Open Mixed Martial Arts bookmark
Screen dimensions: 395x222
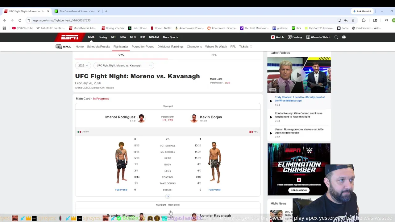pos(82,28)
